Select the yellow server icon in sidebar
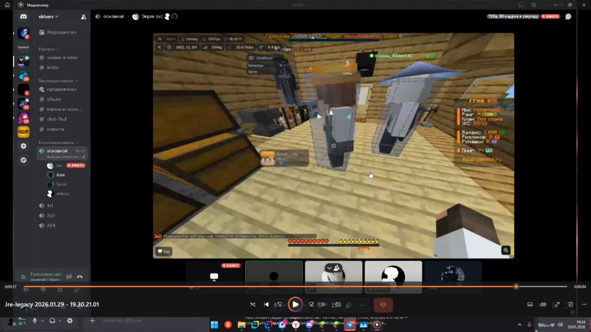This screenshot has width=591, height=332. [24, 132]
